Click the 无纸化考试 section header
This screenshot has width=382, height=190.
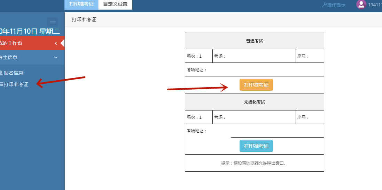click(x=254, y=102)
